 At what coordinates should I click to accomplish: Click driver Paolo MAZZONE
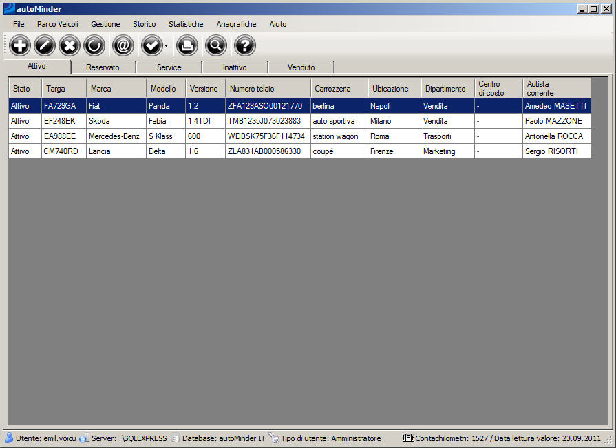click(557, 121)
